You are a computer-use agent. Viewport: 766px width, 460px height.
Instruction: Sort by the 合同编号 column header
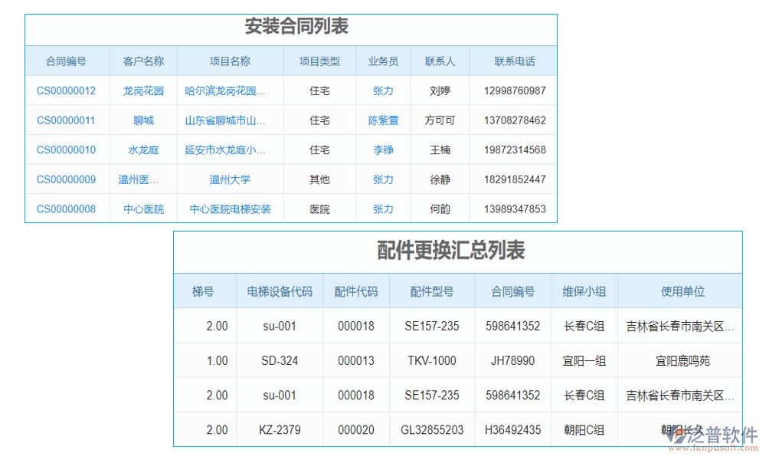tap(67, 61)
